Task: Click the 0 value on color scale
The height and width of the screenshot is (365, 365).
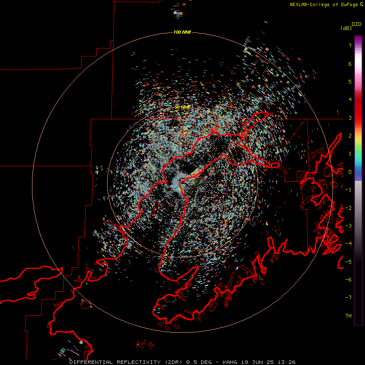Action: click(350, 172)
